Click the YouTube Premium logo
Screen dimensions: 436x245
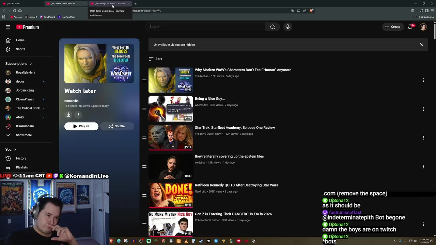pos(27,27)
